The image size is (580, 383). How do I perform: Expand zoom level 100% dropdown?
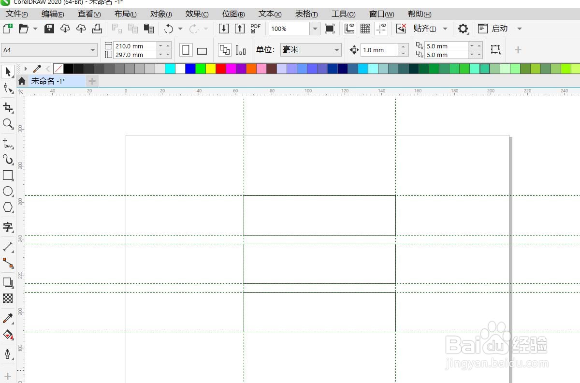click(315, 29)
